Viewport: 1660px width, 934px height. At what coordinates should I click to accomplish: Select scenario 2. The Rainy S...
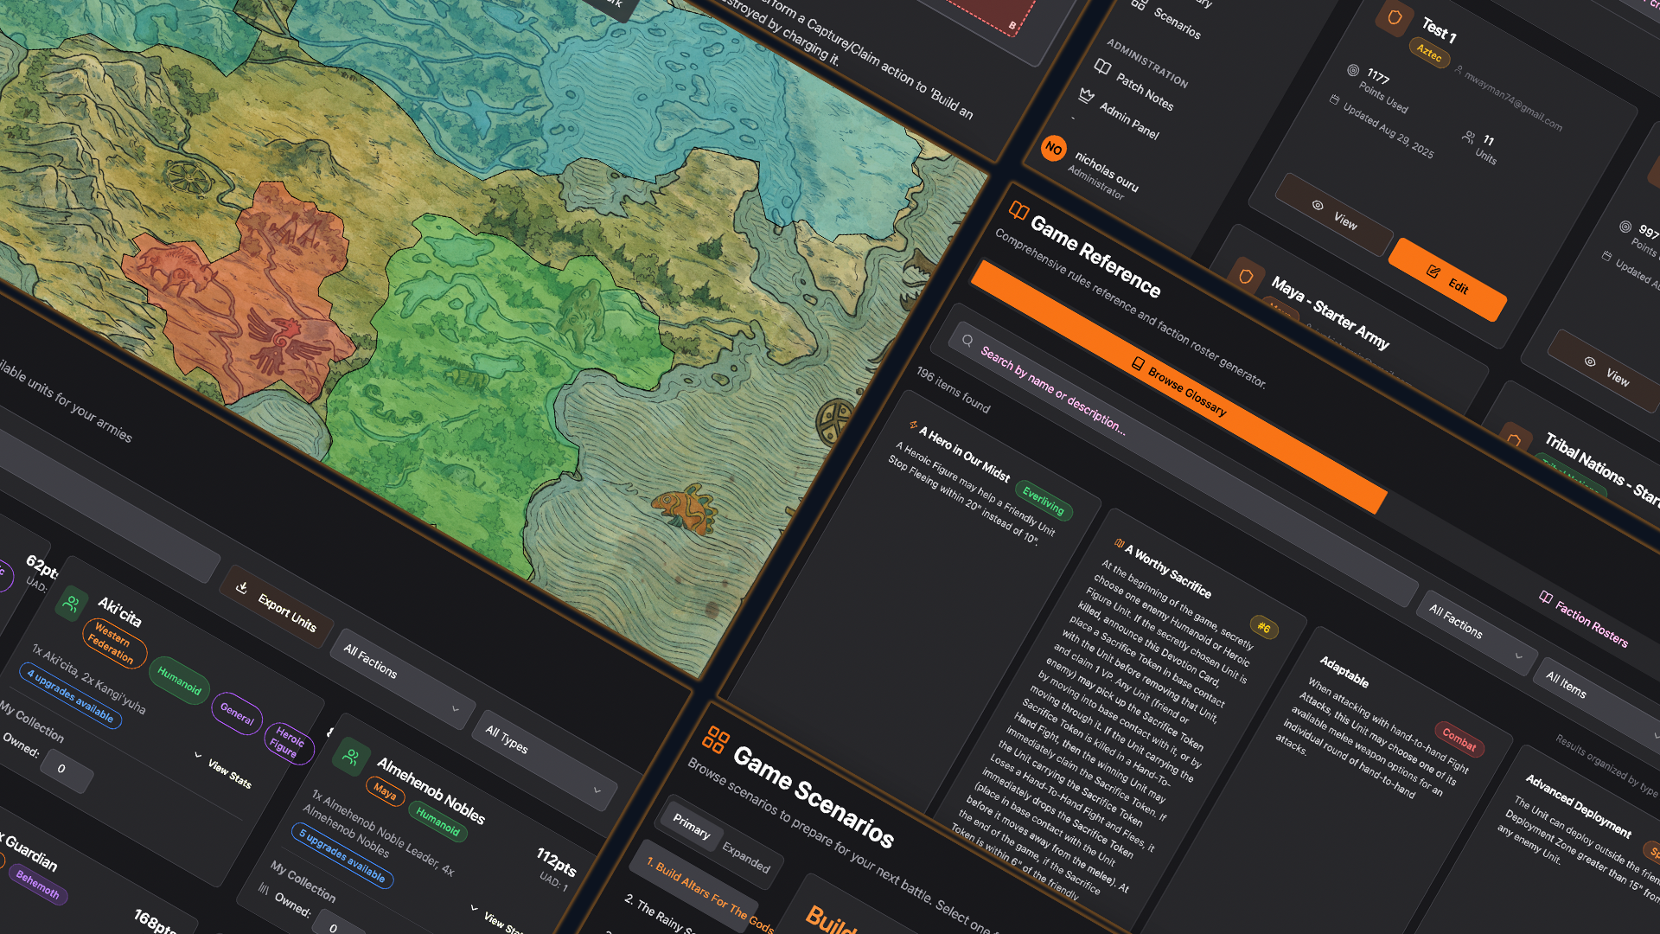[659, 915]
